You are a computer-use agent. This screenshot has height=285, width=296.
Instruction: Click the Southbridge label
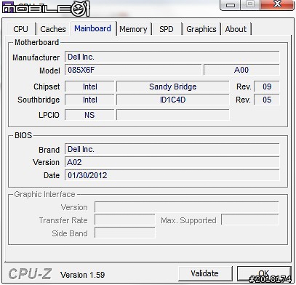pyautogui.click(x=39, y=100)
